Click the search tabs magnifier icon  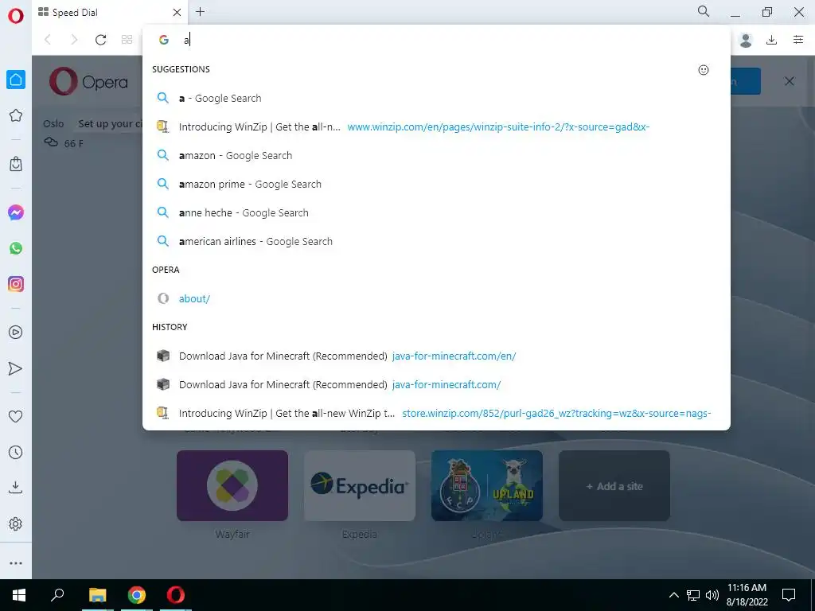pyautogui.click(x=704, y=11)
